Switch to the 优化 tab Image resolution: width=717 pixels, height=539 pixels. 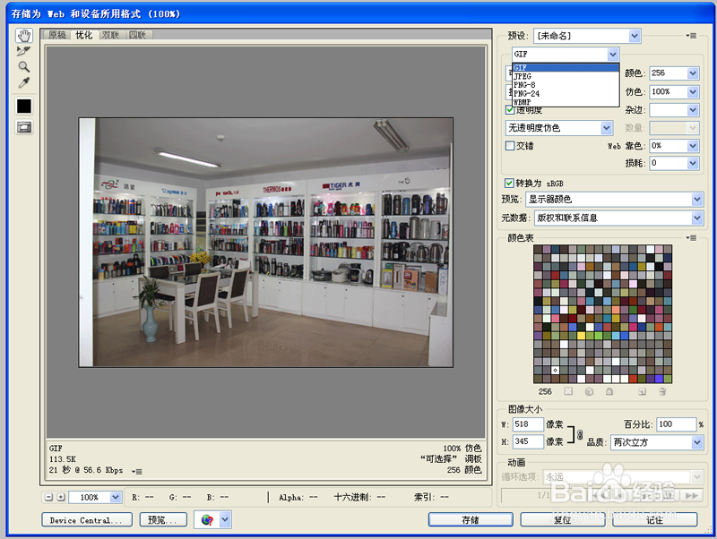[83, 35]
